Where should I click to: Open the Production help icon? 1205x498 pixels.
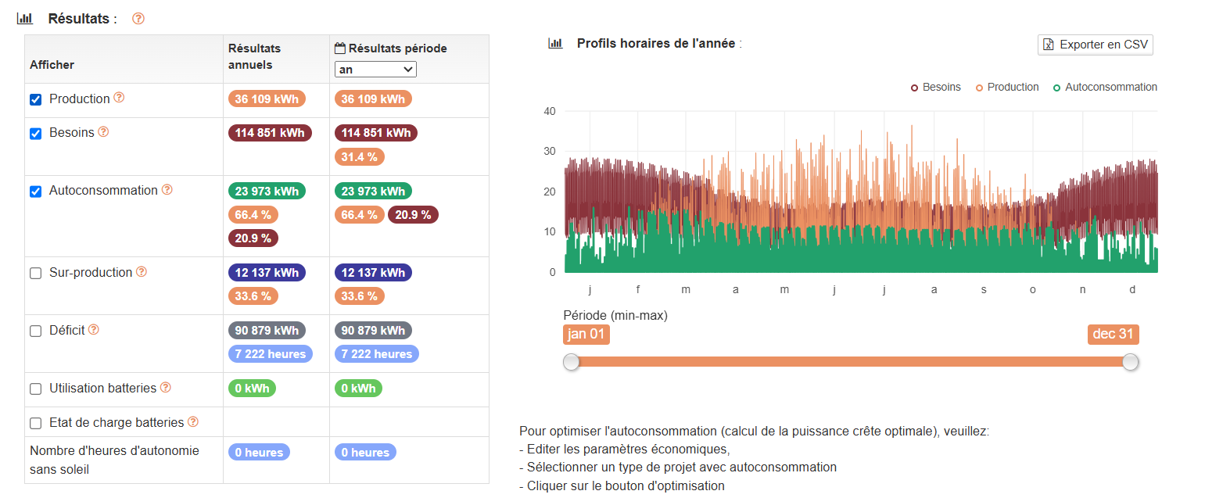(119, 98)
